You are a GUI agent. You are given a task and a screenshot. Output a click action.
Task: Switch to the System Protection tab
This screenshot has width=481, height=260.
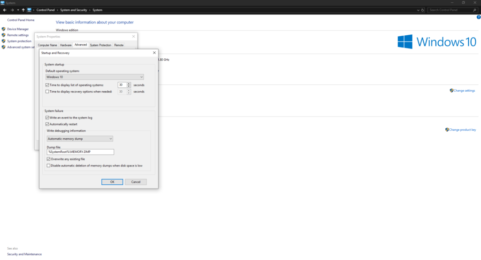click(x=101, y=45)
